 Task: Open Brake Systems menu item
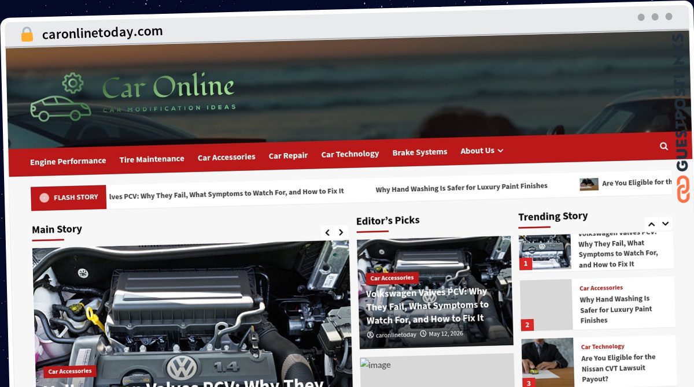(x=420, y=152)
